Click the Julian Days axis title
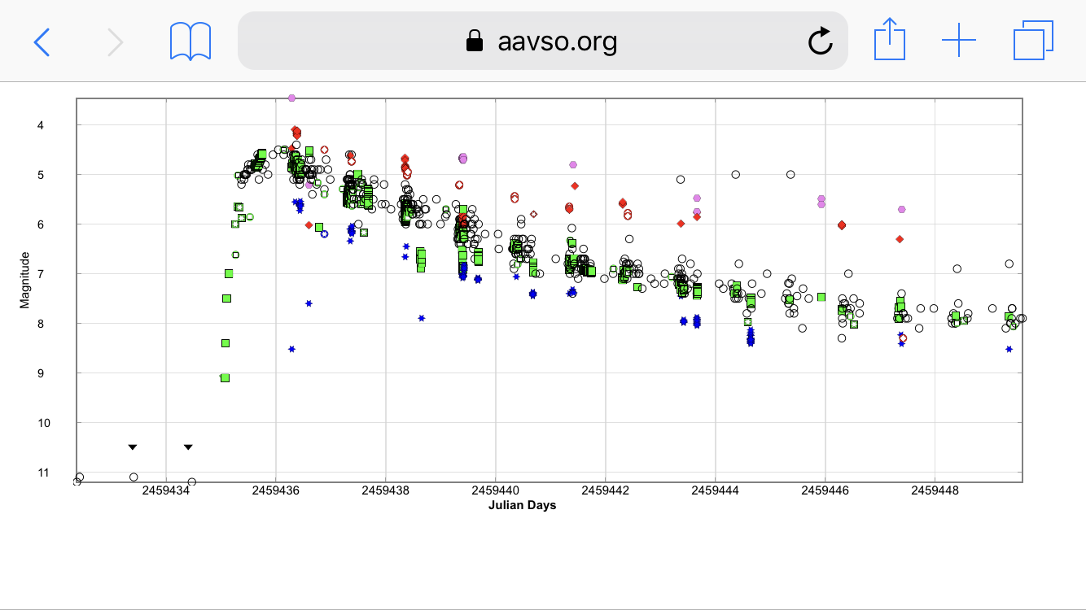This screenshot has width=1086, height=610. (522, 505)
